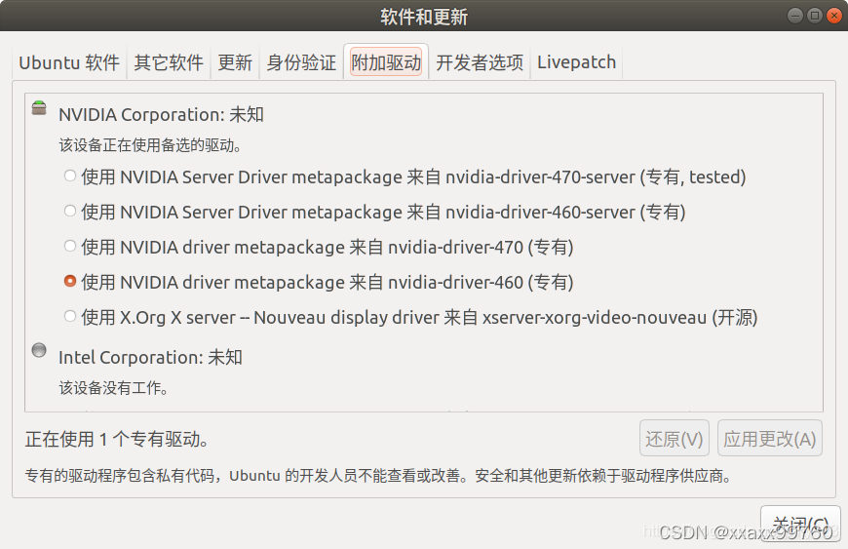This screenshot has width=848, height=549.
Task: Minimize the 软件和更新 window
Action: tap(795, 16)
